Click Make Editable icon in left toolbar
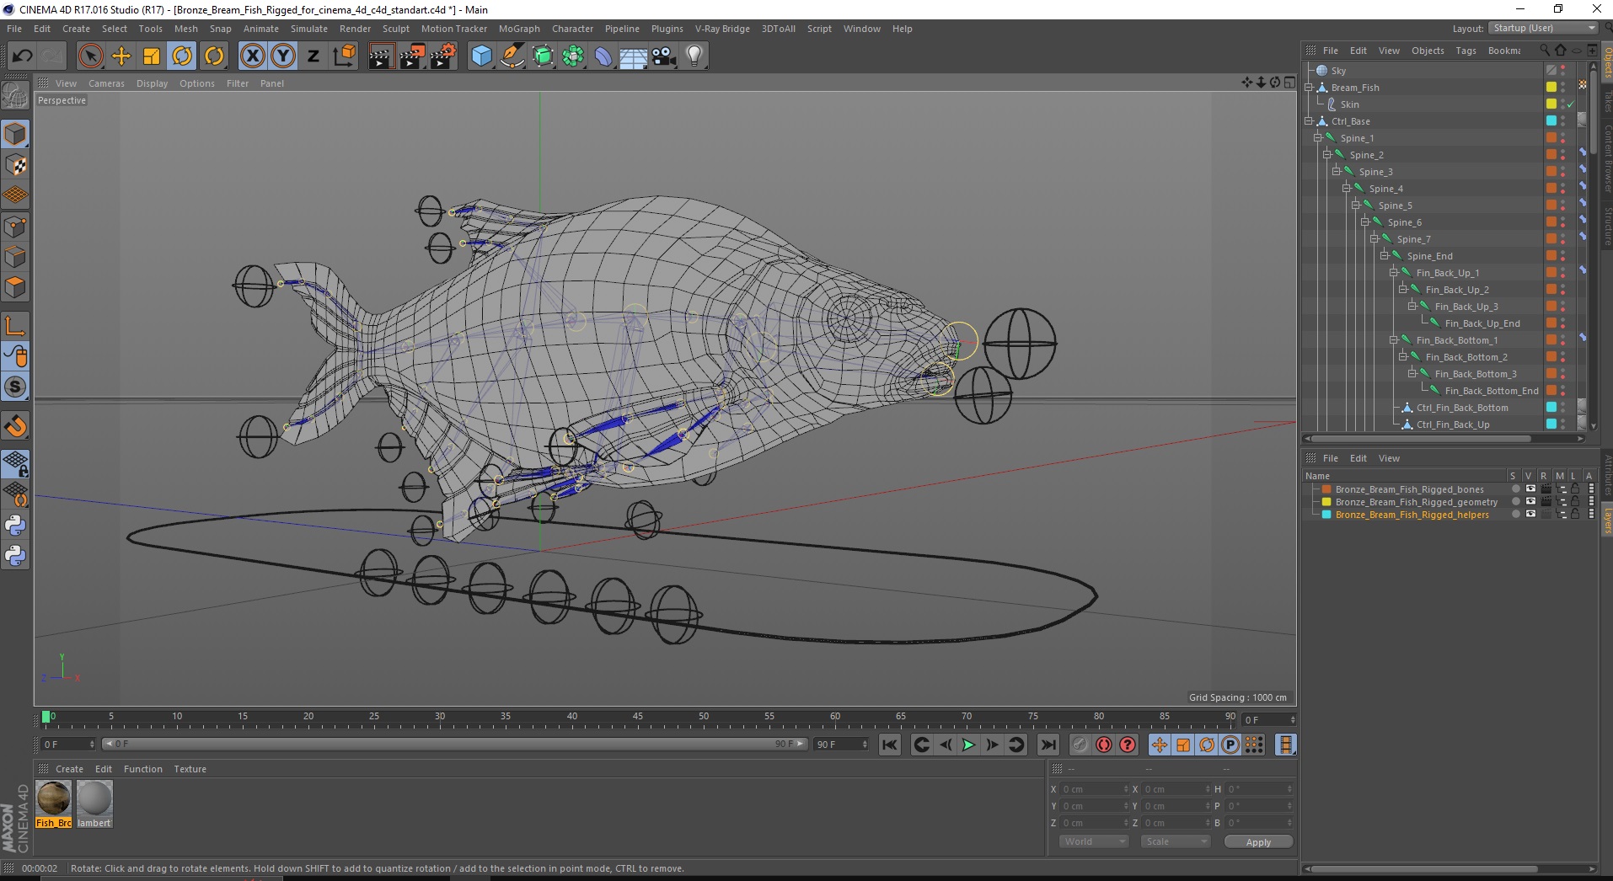 point(15,97)
